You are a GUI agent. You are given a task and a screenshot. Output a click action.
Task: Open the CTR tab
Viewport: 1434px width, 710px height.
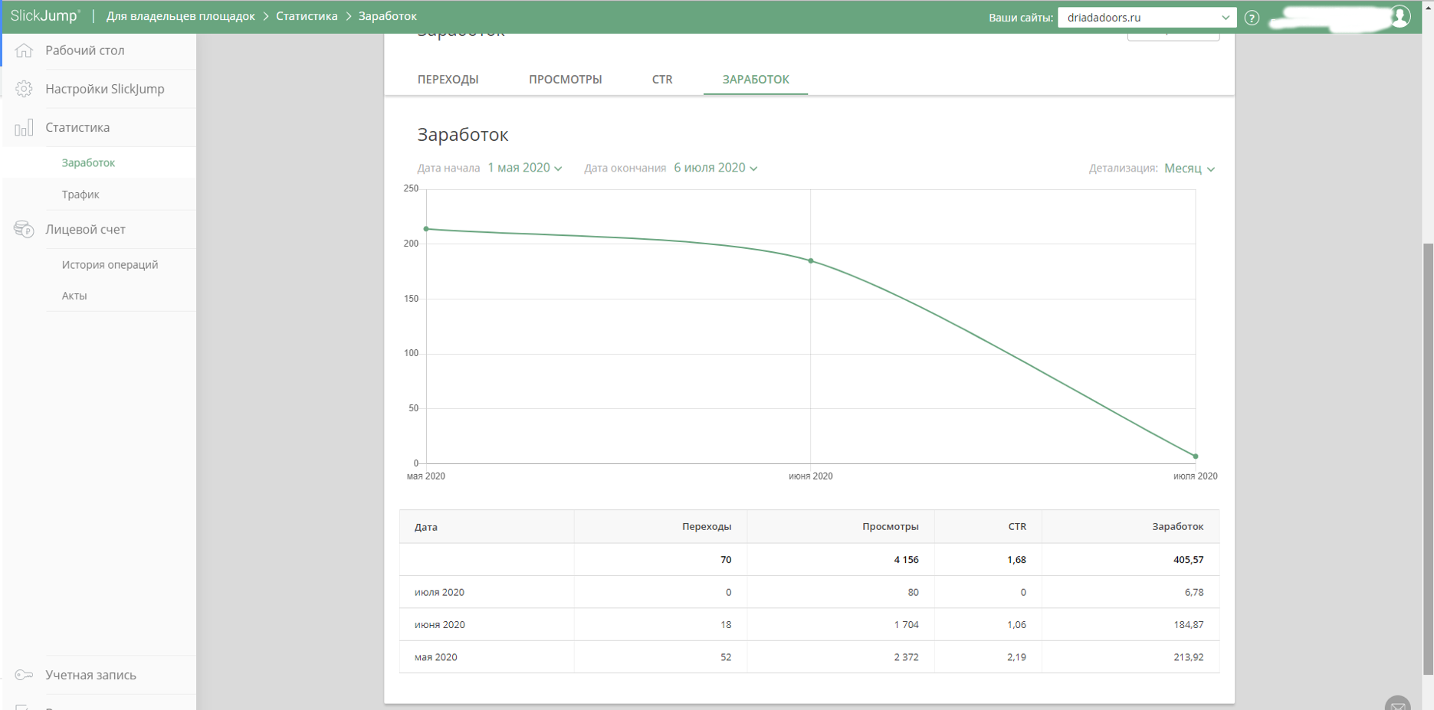(x=662, y=80)
